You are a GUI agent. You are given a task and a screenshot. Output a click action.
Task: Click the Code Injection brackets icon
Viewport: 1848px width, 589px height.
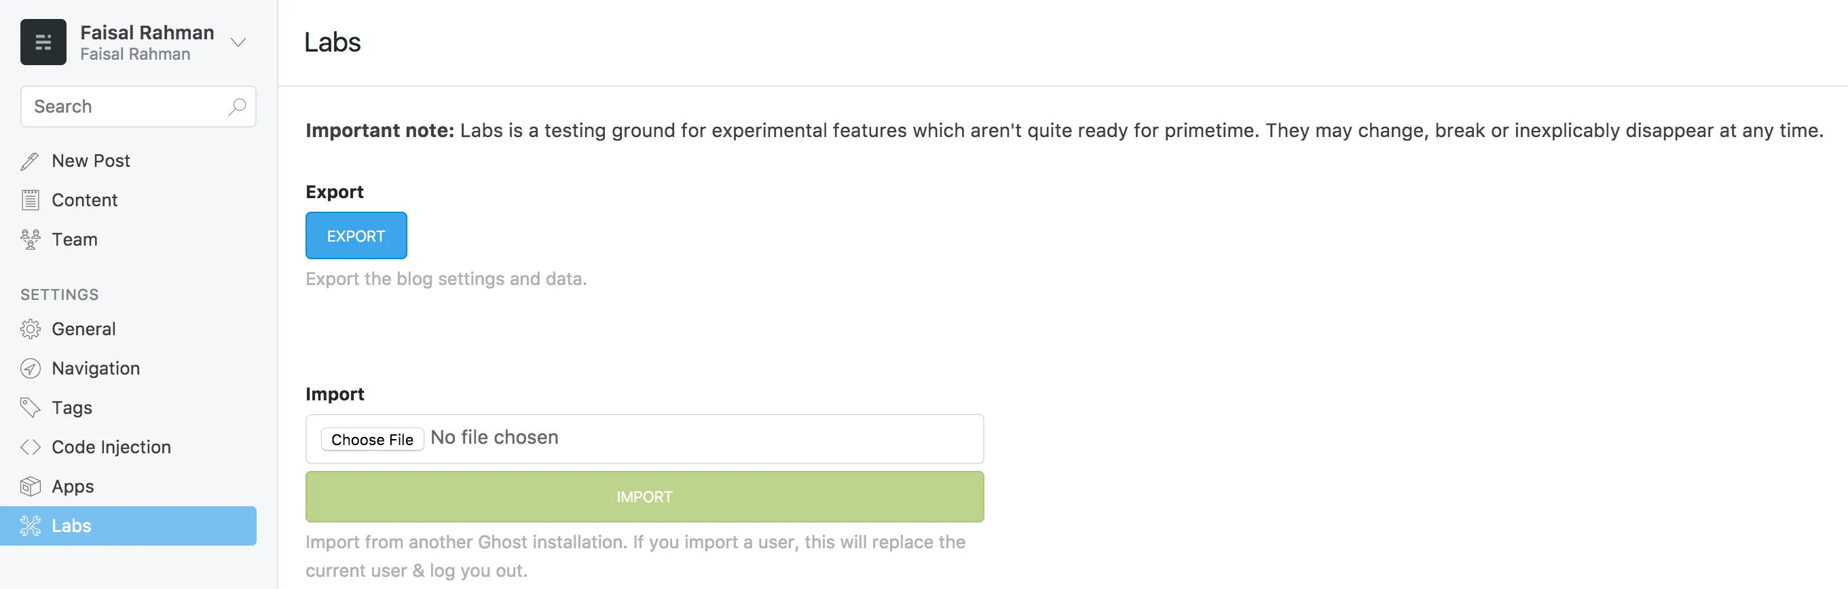pos(30,447)
